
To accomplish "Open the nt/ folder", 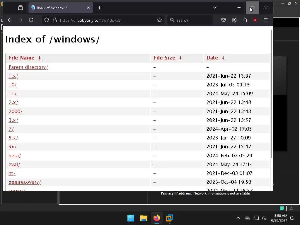I will click(x=12, y=173).
